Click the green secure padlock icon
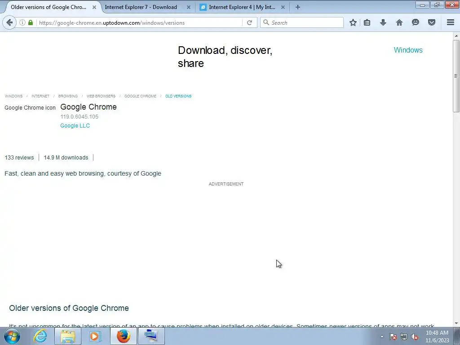This screenshot has height=345, width=460. pyautogui.click(x=31, y=22)
